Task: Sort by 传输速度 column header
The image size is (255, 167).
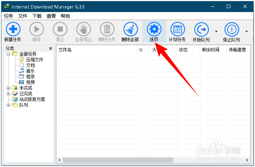Action: click(238, 50)
